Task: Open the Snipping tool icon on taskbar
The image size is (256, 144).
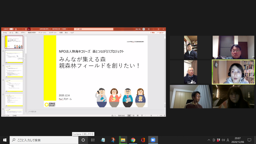Action: coord(113,140)
